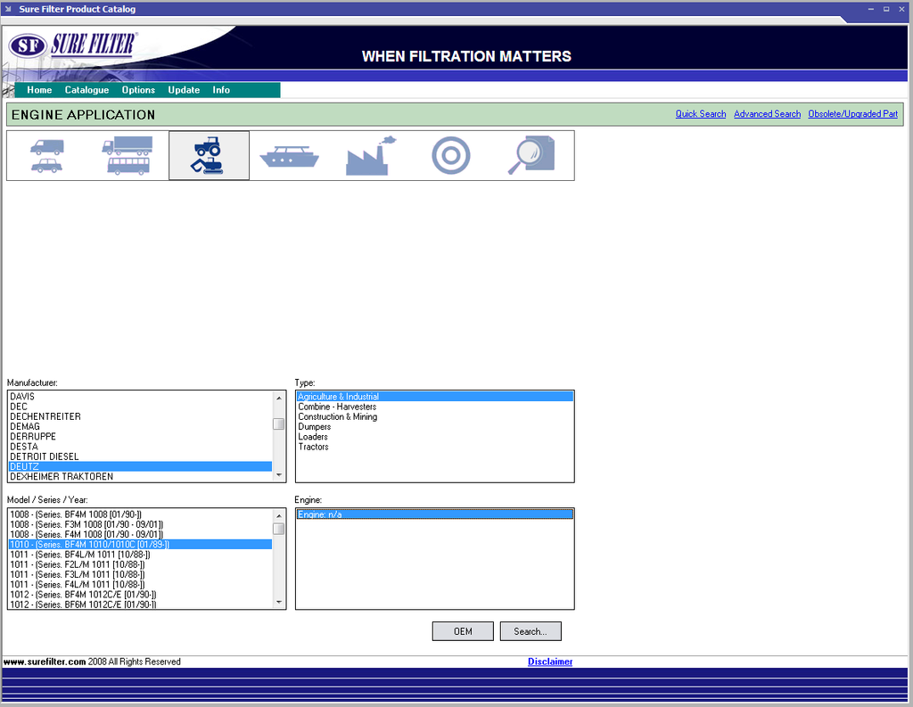Select Construction & Mining type
Viewport: 913px width, 707px height.
[x=435, y=416]
